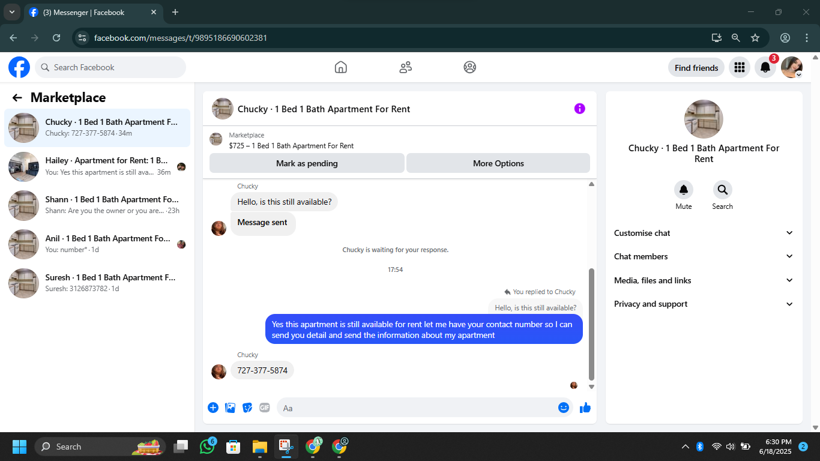Click the chat header title Chucky listing
Image resolution: width=820 pixels, height=461 pixels.
[x=324, y=109]
